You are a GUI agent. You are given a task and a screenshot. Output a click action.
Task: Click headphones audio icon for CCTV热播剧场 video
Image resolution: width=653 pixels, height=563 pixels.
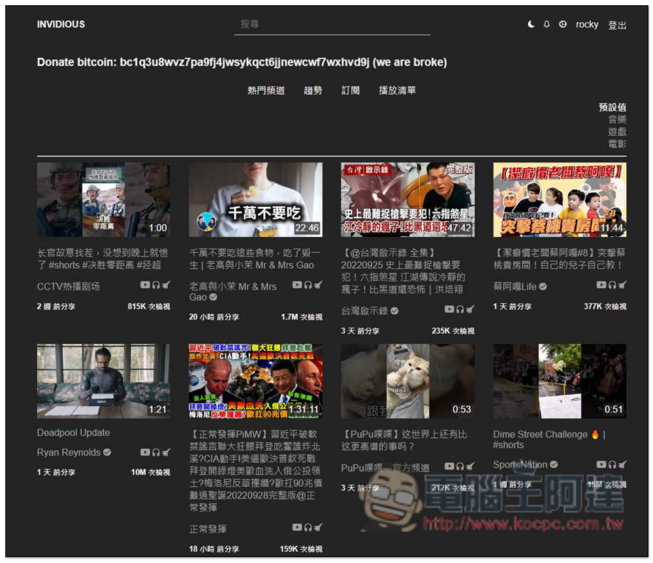(x=155, y=285)
